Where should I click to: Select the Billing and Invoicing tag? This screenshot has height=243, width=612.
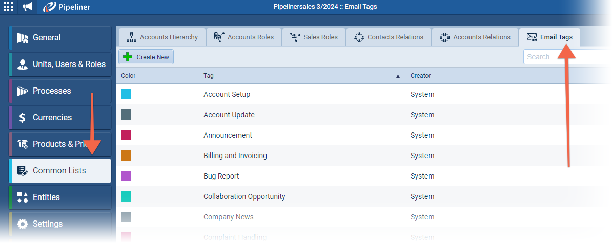point(235,156)
